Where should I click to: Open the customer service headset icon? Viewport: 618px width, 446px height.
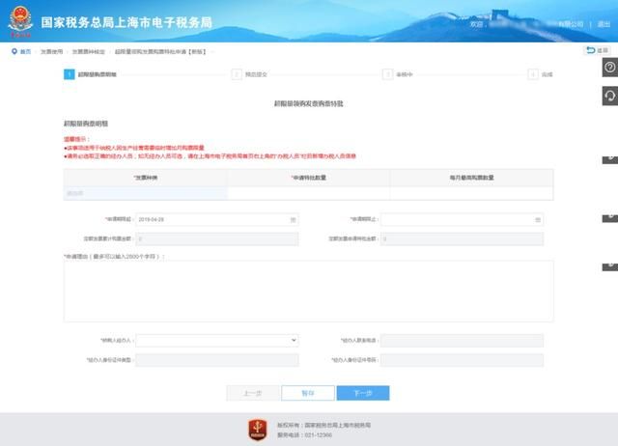click(609, 95)
